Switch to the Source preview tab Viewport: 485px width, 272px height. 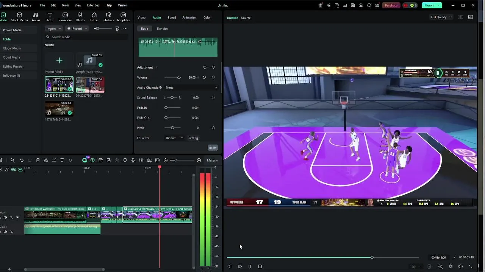[246, 18]
